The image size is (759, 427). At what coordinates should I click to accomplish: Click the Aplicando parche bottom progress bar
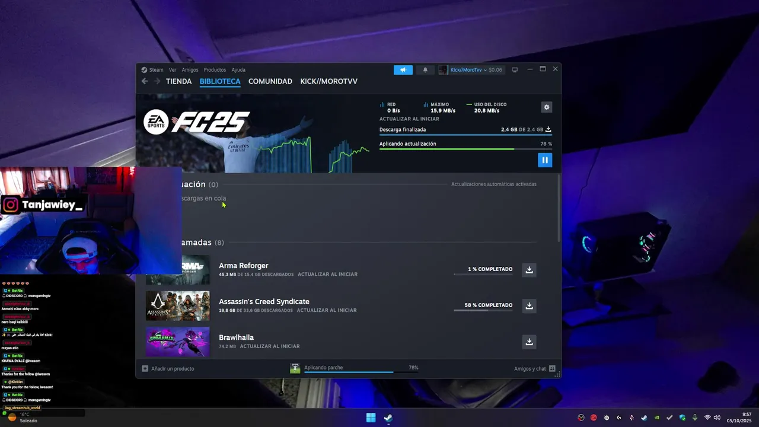tap(361, 372)
